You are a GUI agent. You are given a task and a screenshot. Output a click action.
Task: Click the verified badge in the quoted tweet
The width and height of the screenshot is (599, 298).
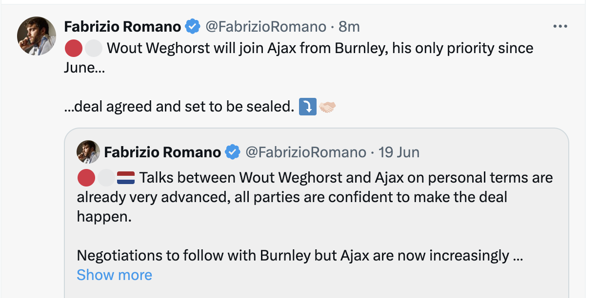pyautogui.click(x=233, y=152)
